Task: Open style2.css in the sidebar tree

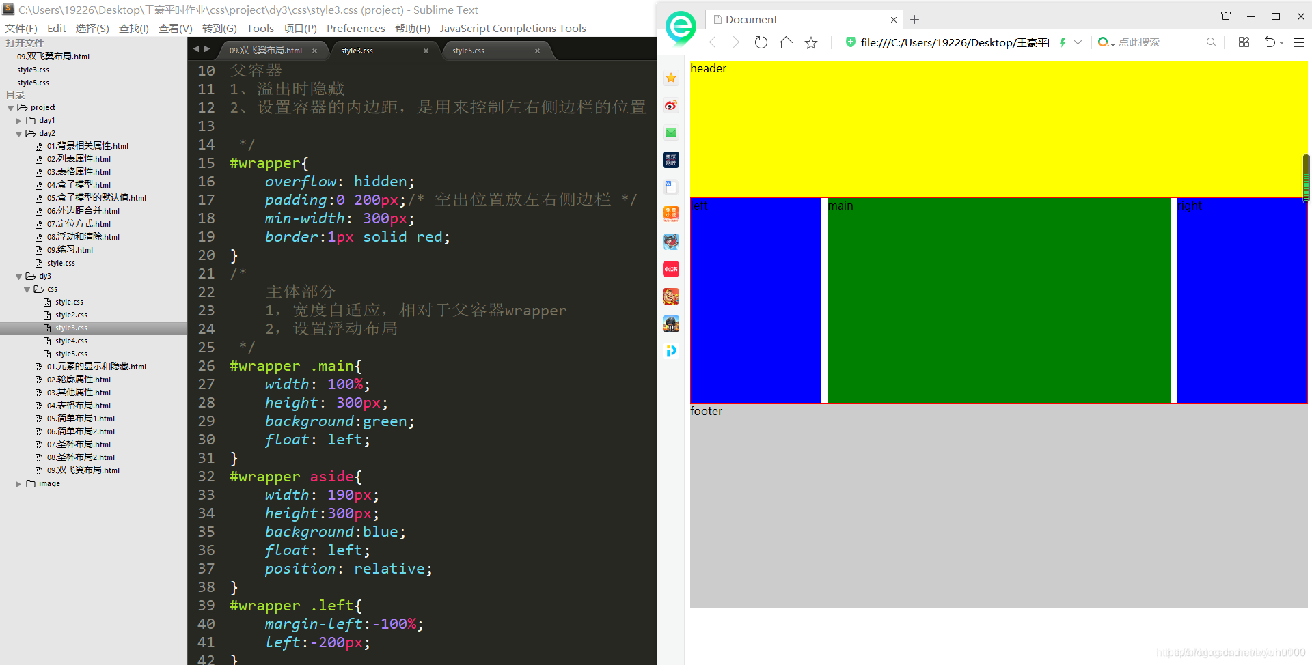Action: [x=71, y=315]
